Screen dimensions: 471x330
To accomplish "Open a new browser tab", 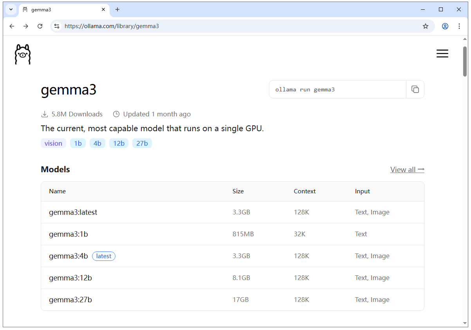I will pyautogui.click(x=117, y=9).
